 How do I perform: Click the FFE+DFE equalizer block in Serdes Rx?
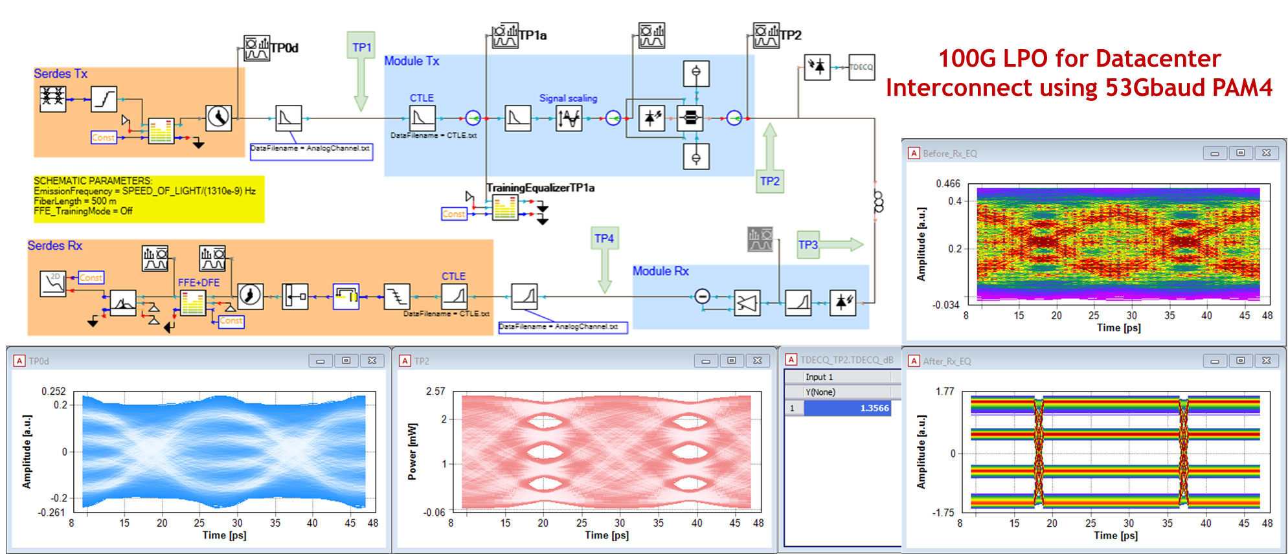193,303
